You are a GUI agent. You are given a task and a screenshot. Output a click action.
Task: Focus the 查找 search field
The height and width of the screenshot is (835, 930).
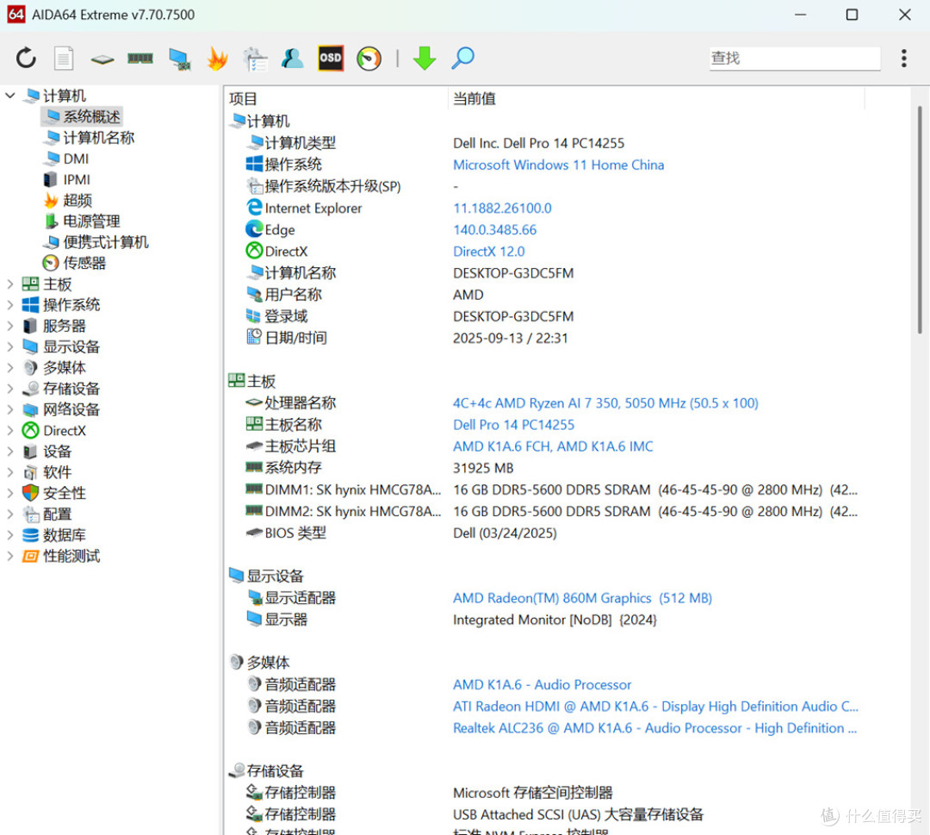click(794, 58)
